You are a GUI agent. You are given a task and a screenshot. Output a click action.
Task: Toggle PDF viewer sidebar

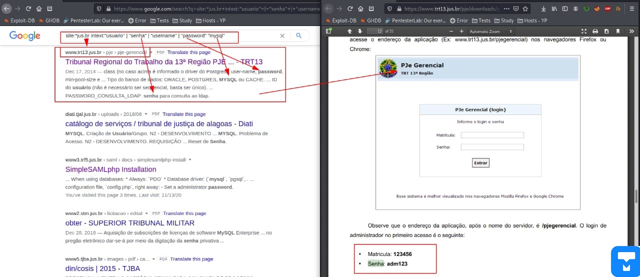click(328, 31)
